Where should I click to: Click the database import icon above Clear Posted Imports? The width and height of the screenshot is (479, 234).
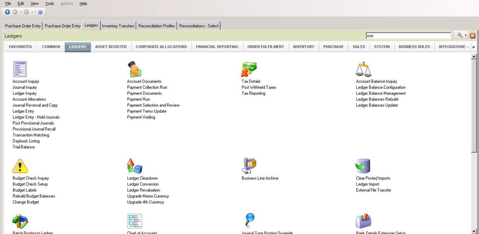pyautogui.click(x=363, y=166)
